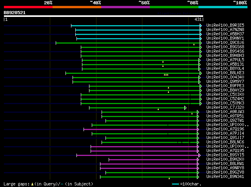Click the UniRef100_C7J320 label
251x187 pixels.
[225, 108]
